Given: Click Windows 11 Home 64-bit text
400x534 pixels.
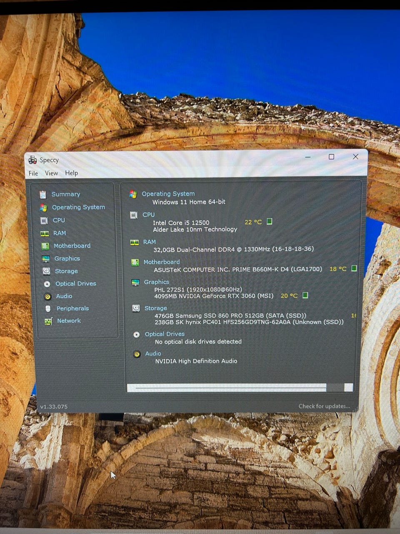Looking at the screenshot, I should (x=189, y=202).
